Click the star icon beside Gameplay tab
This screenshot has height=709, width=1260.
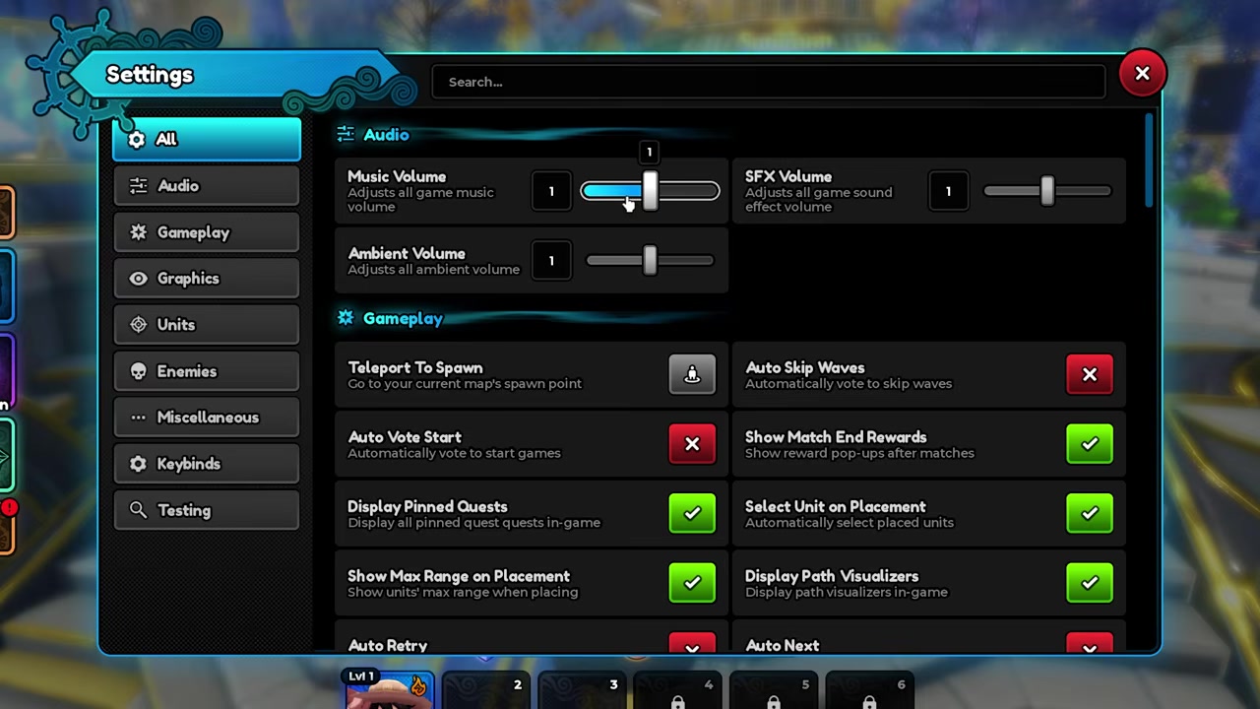(x=138, y=232)
